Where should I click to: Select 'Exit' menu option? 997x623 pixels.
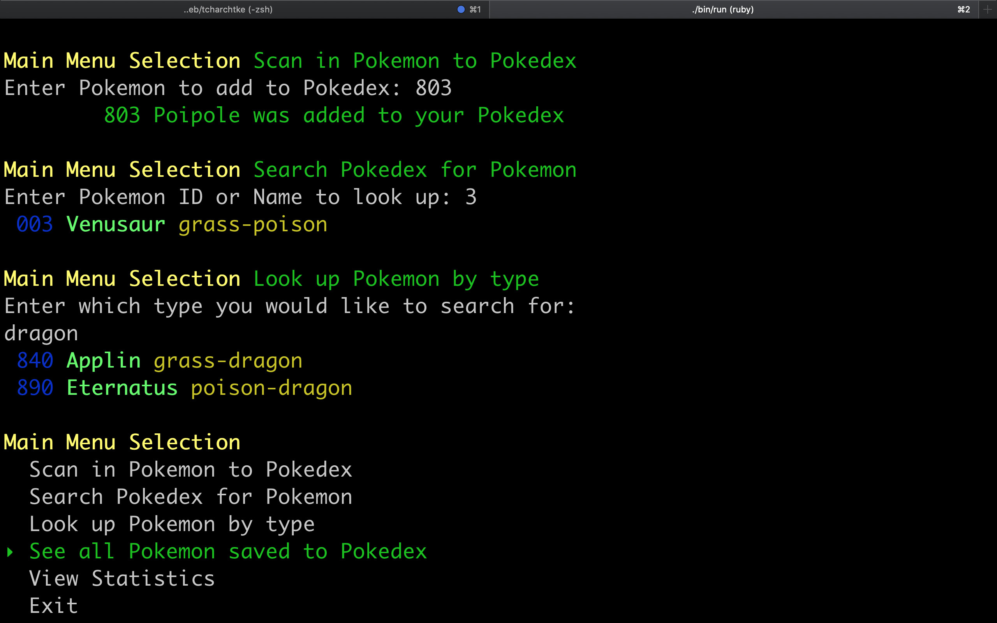click(x=54, y=606)
